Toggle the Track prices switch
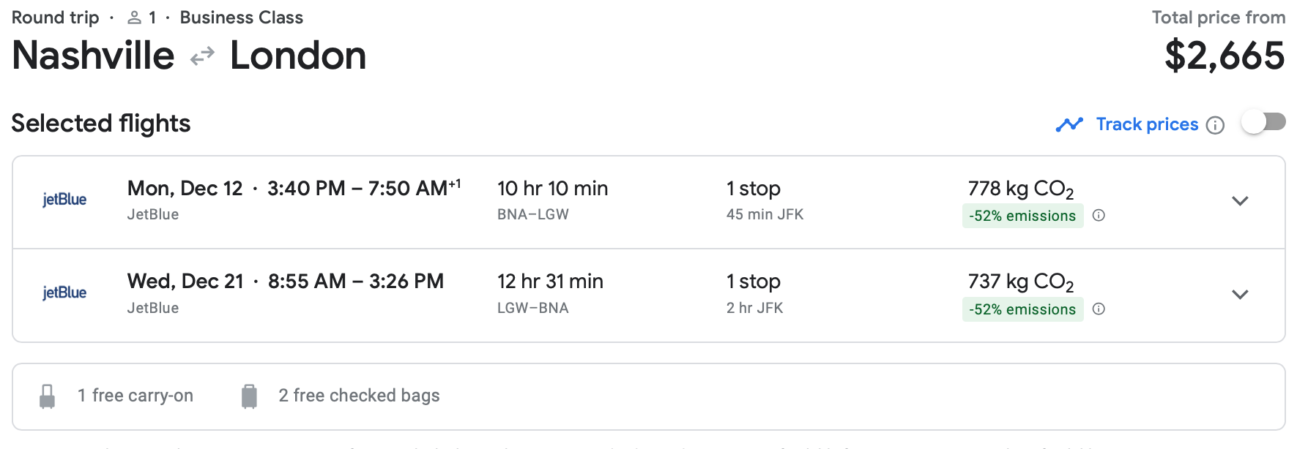This screenshot has width=1308, height=449. [x=1263, y=122]
